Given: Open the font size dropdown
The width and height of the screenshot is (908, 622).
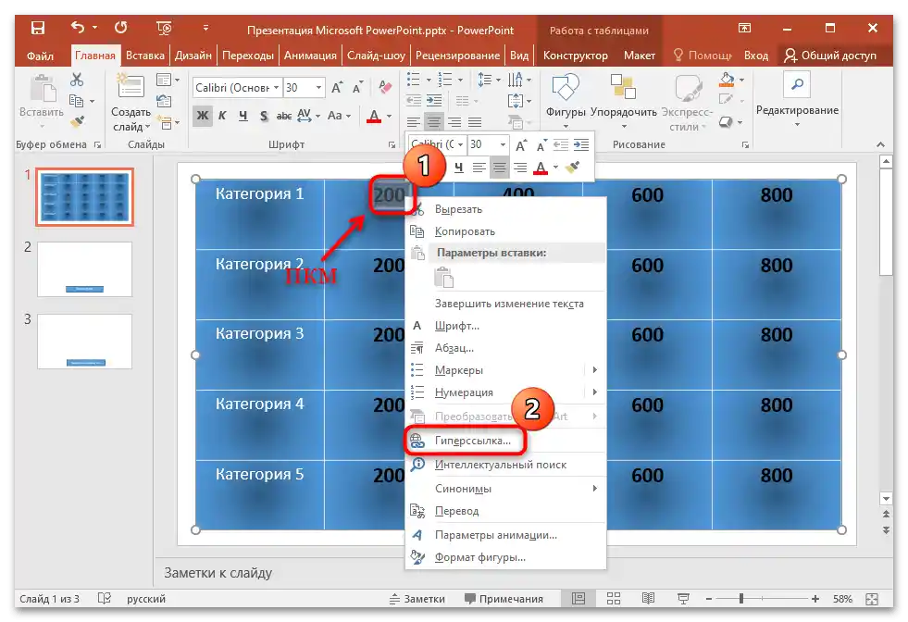Looking at the screenshot, I should click(x=317, y=87).
